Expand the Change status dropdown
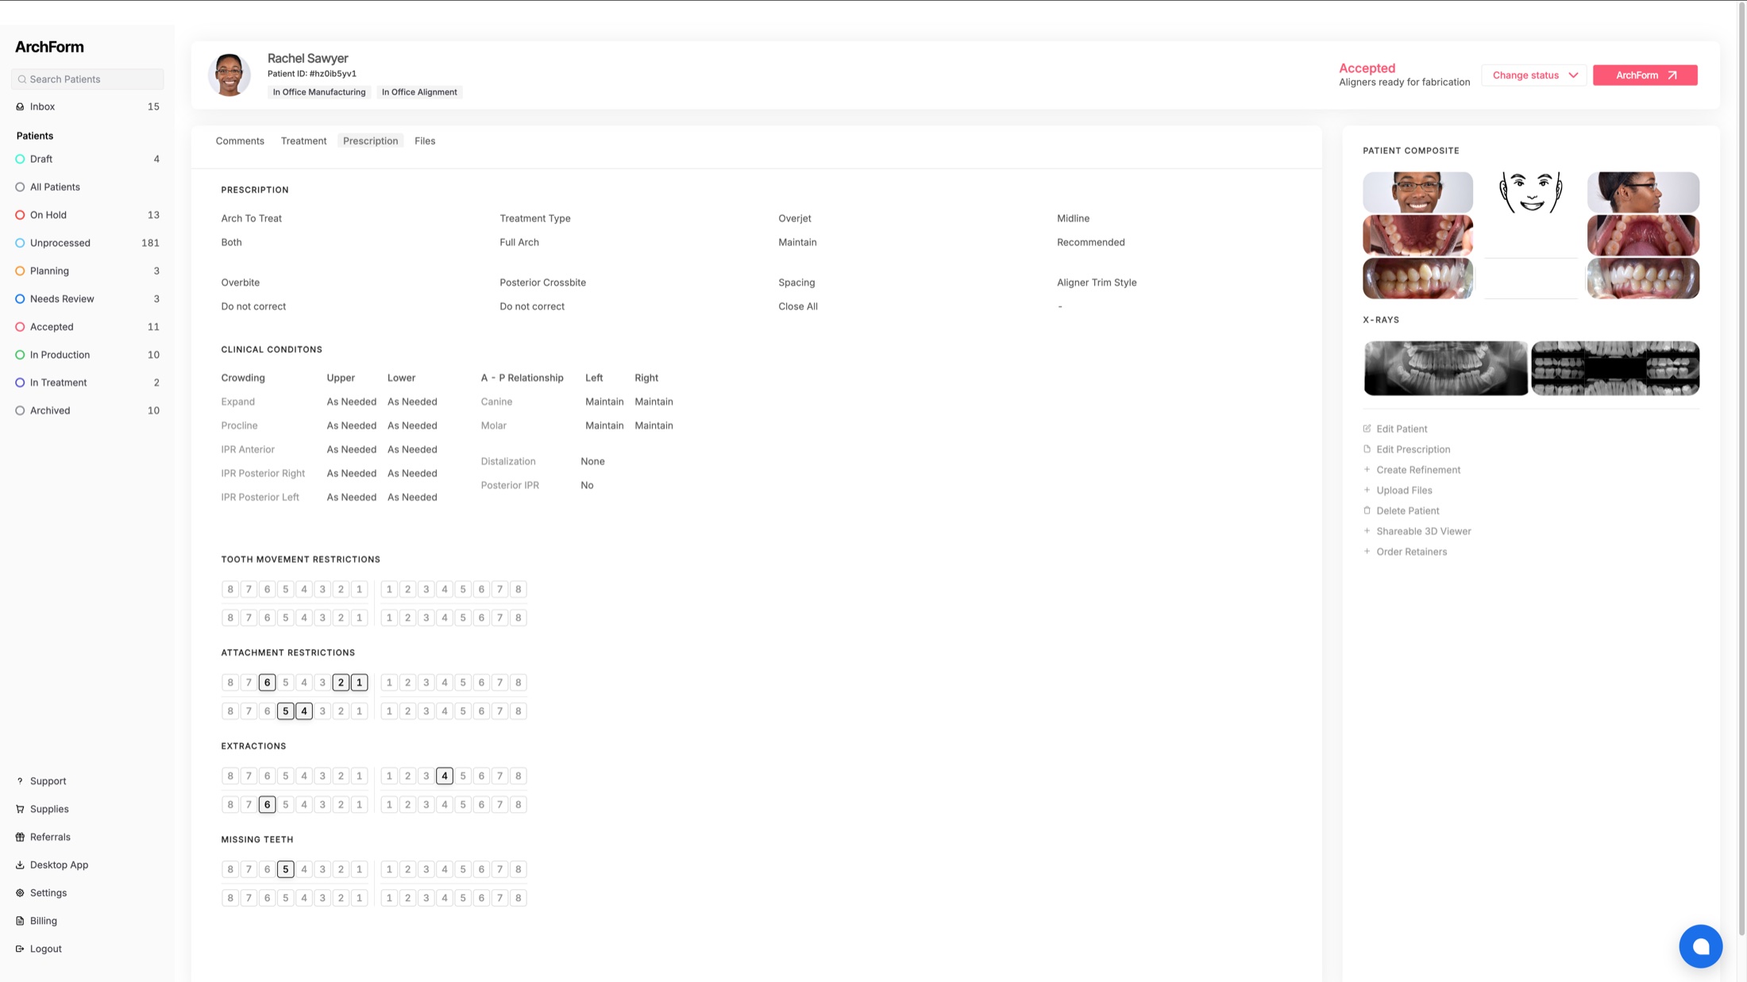The width and height of the screenshot is (1747, 982). (x=1532, y=75)
